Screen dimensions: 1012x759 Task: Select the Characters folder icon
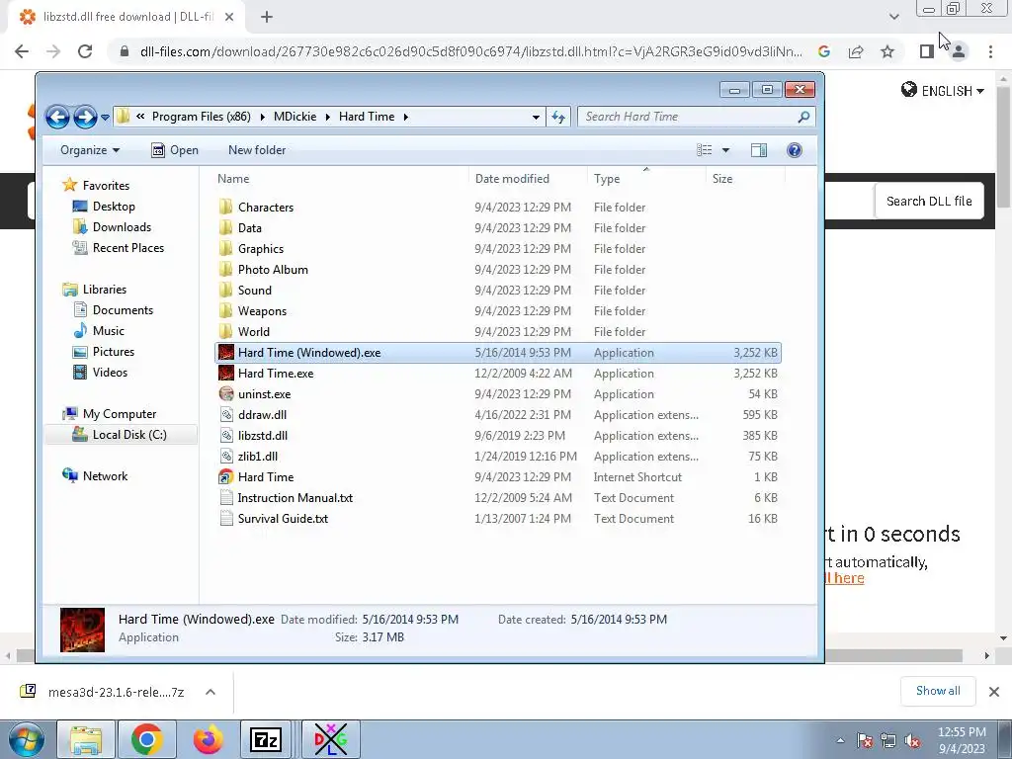pyautogui.click(x=226, y=208)
